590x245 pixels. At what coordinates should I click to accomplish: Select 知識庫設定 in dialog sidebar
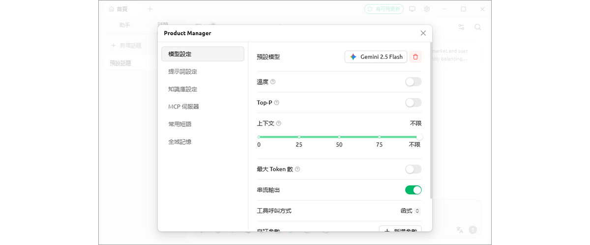(203, 89)
